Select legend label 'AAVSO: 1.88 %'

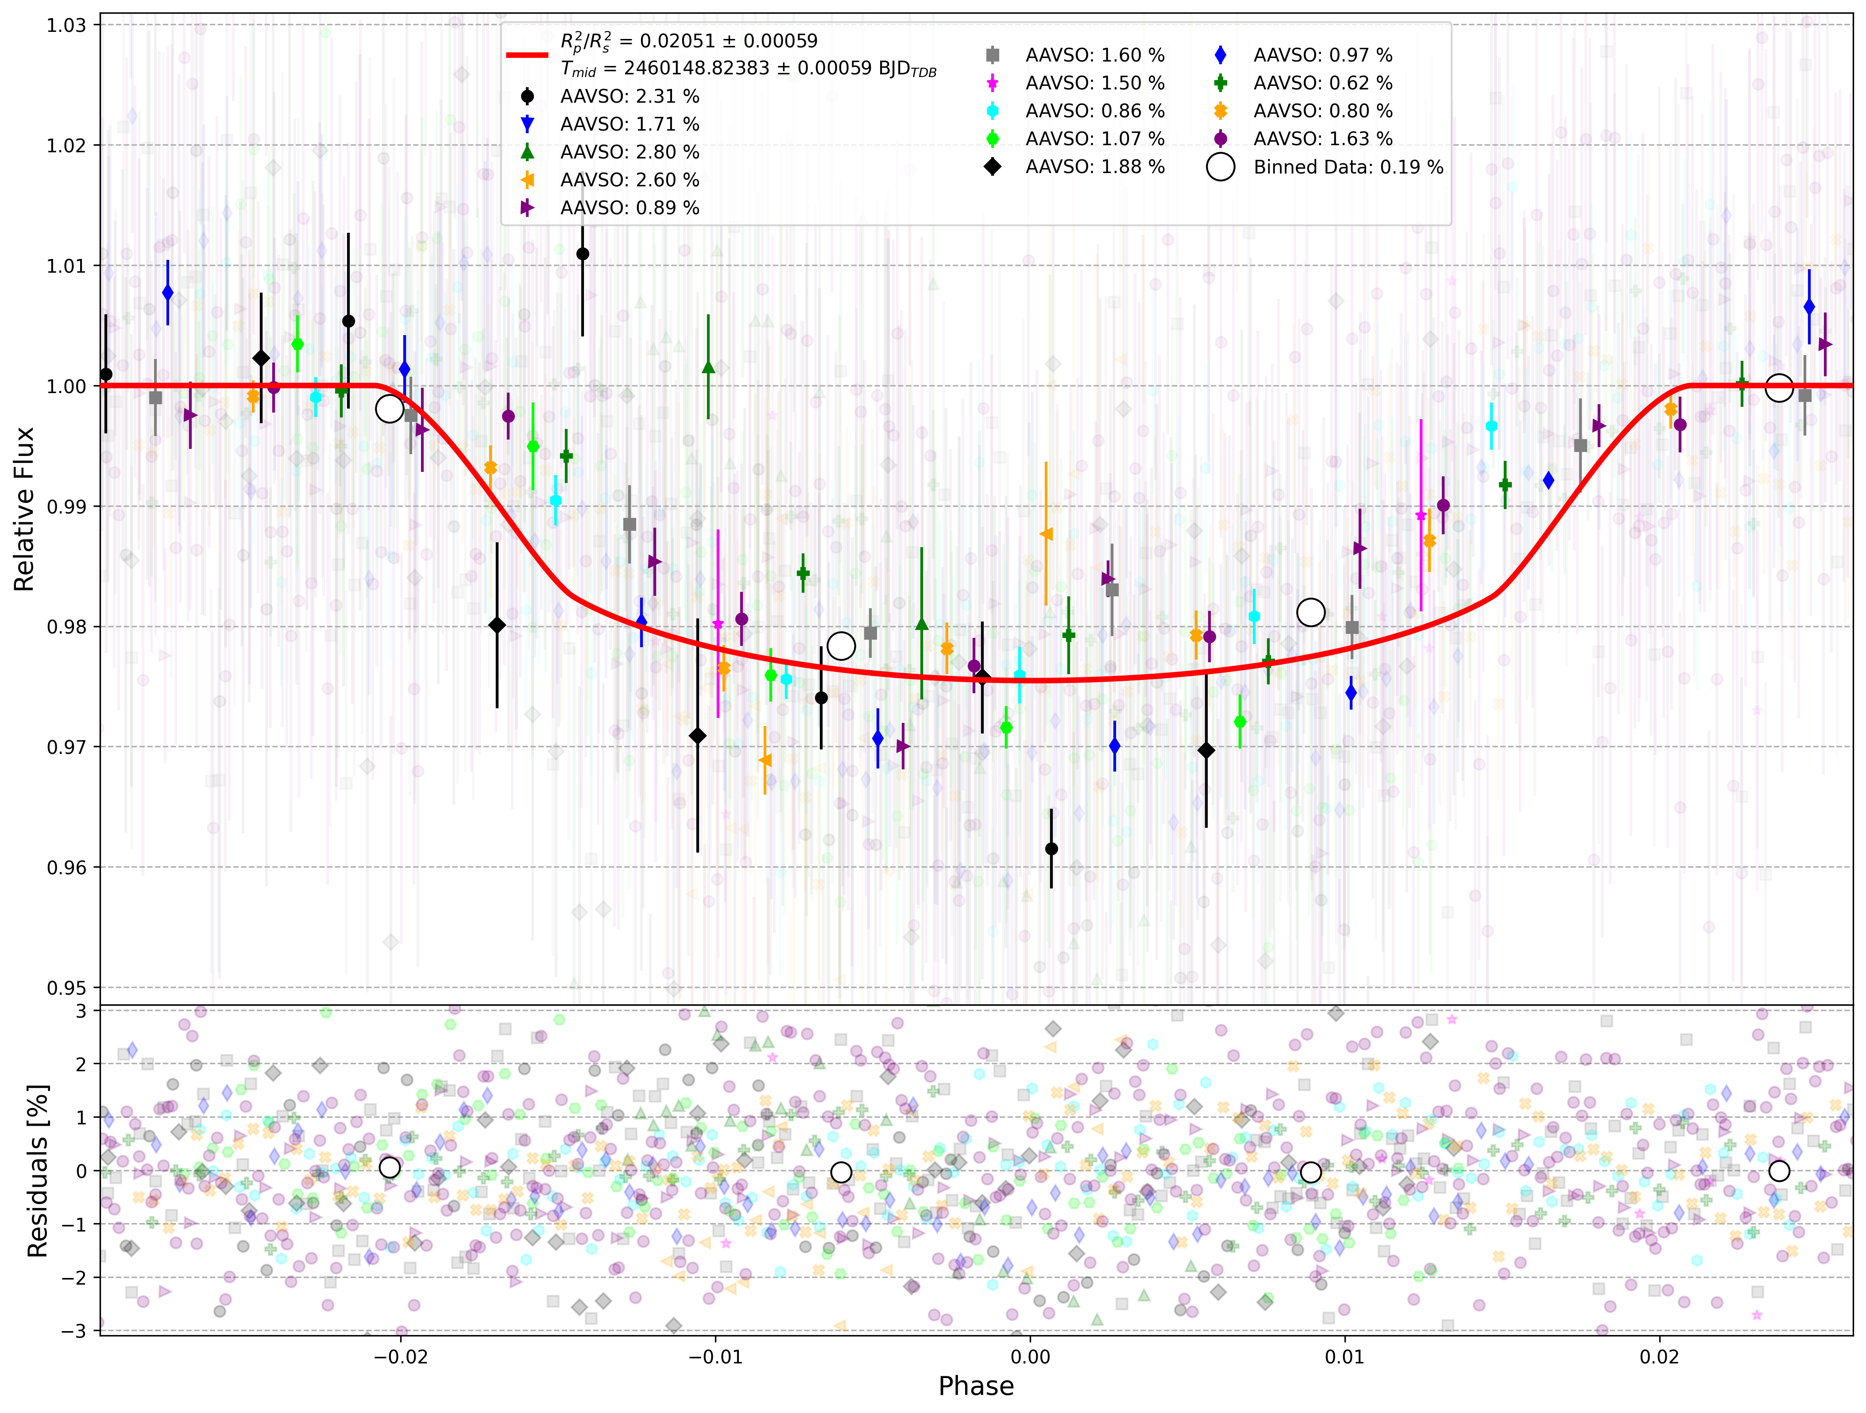(1095, 166)
